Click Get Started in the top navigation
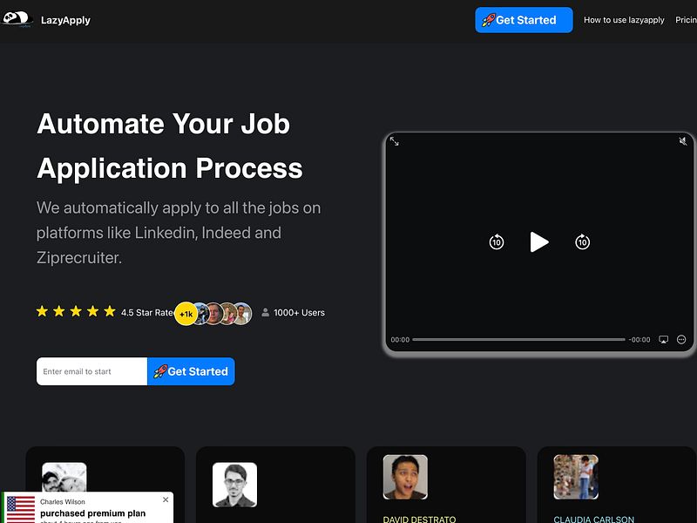Viewport: 697px width, 523px height. (x=524, y=19)
